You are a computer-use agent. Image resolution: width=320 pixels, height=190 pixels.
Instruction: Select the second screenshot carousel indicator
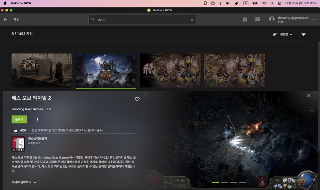224,182
